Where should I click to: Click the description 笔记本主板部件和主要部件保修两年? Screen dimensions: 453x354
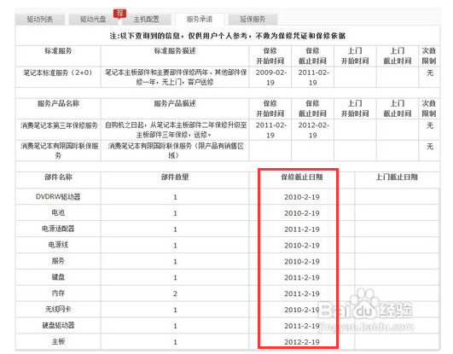coord(175,77)
